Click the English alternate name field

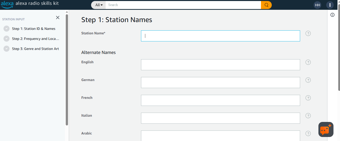[220, 65]
